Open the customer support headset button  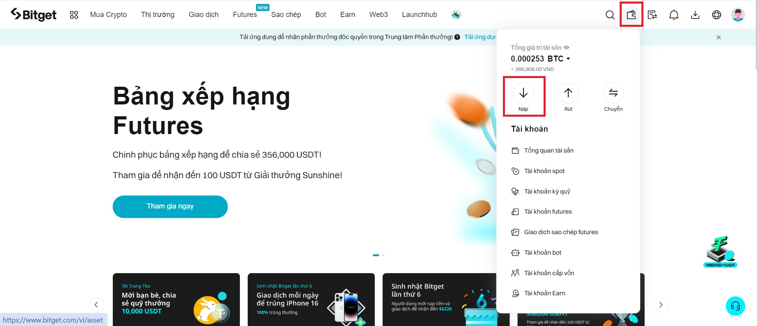click(x=735, y=306)
